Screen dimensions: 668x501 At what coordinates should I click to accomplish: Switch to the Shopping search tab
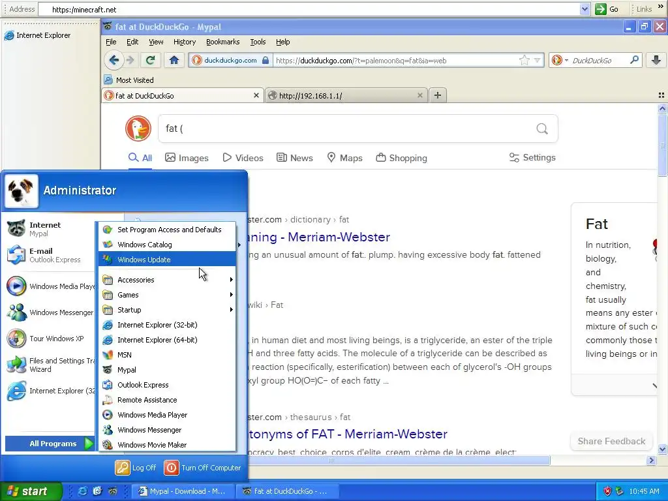click(401, 158)
